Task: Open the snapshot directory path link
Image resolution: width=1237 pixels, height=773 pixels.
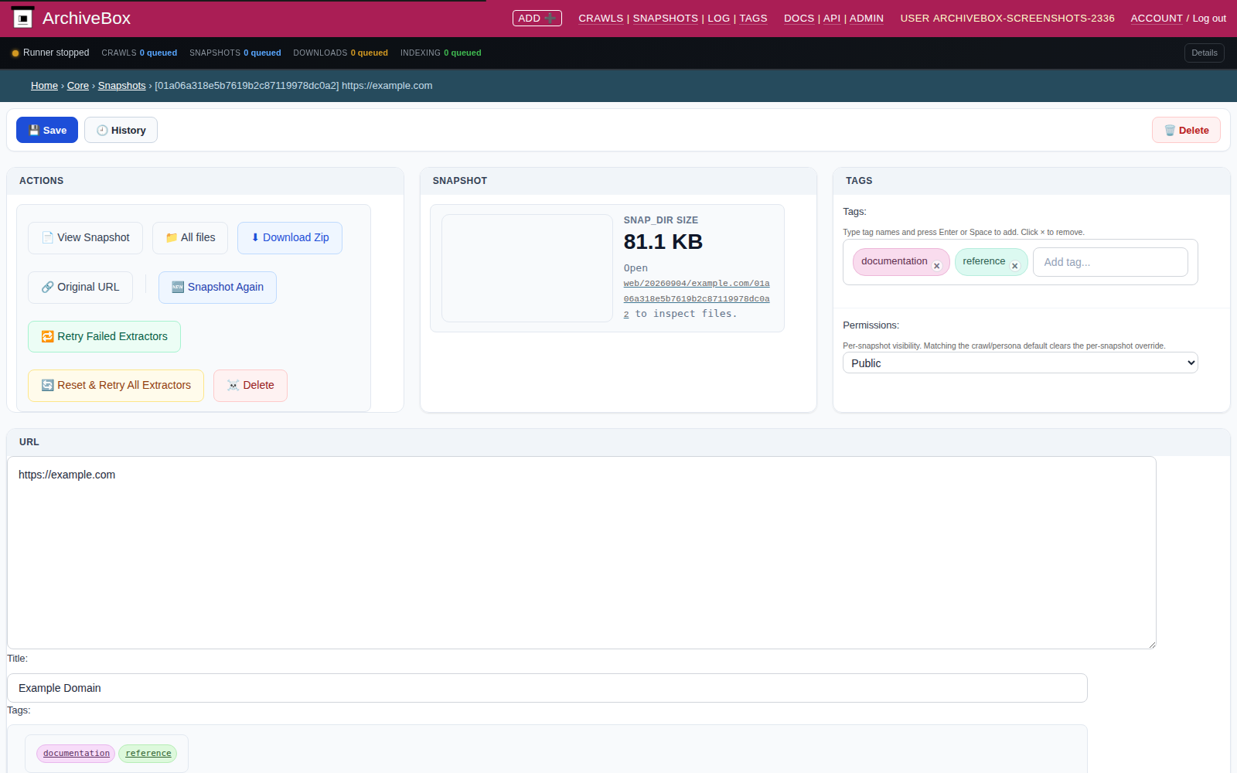Action: click(697, 298)
